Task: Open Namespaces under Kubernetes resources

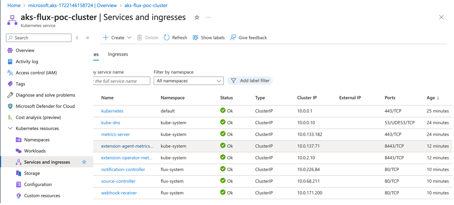Action: [x=37, y=140]
